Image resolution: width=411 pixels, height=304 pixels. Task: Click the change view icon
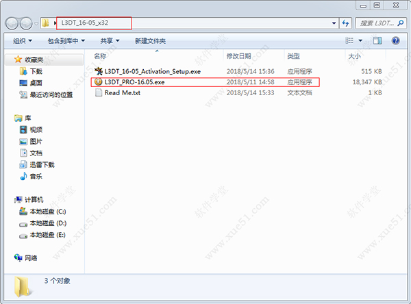point(349,40)
